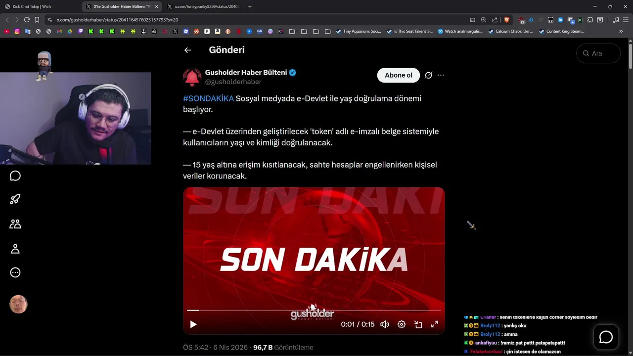Image resolution: width=633 pixels, height=356 pixels.
Task: Click the music note media control icon
Action: coord(616,20)
